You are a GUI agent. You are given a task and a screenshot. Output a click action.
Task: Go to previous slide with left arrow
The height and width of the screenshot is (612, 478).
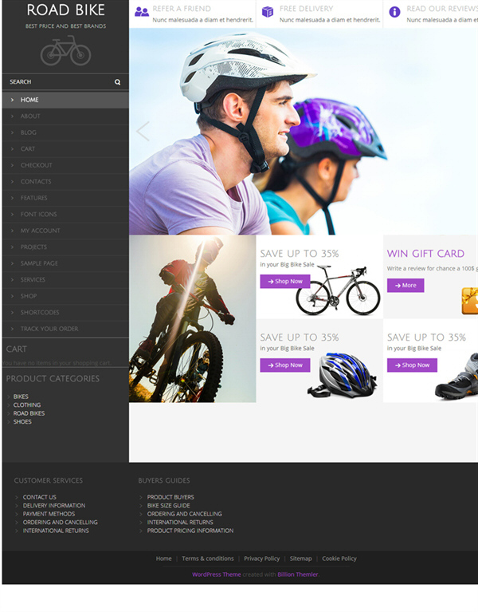click(143, 132)
